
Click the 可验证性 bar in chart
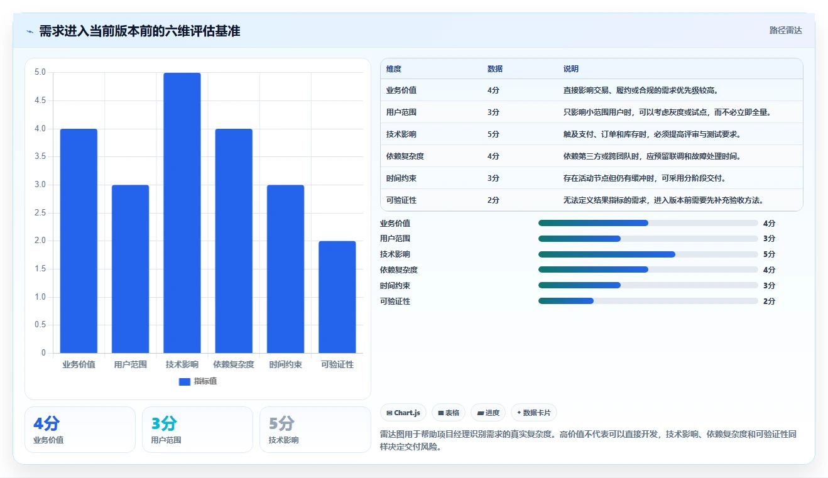tap(337, 297)
